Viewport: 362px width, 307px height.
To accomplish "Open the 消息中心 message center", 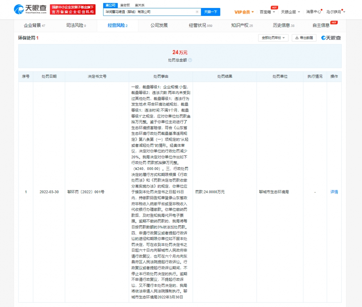I will pyautogui.click(x=313, y=12).
